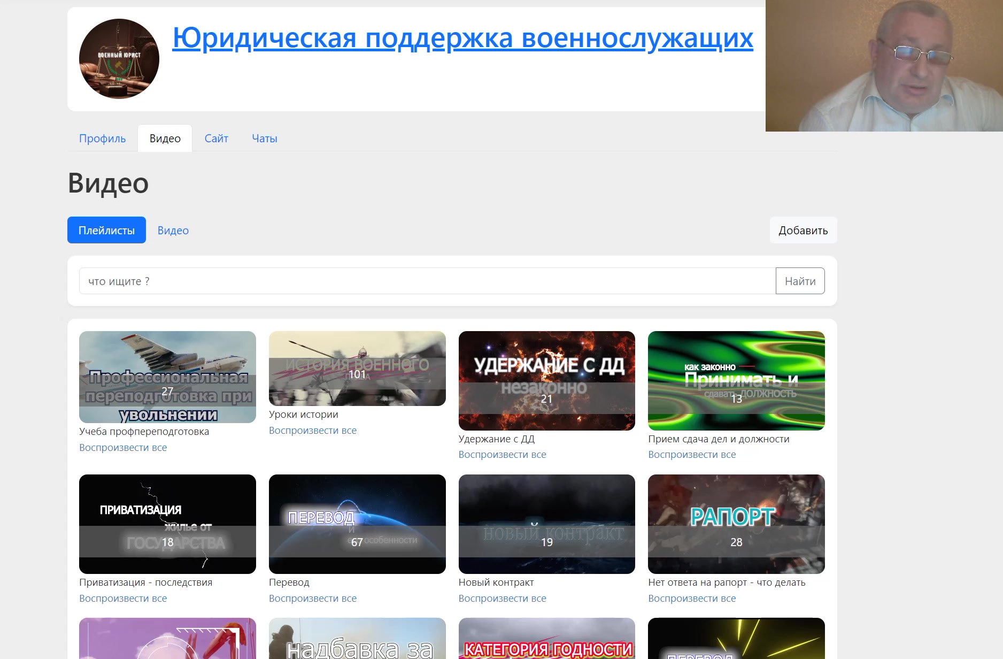1003x659 pixels.
Task: Open the "Категория годности" playlist thumbnail
Action: pyautogui.click(x=546, y=639)
